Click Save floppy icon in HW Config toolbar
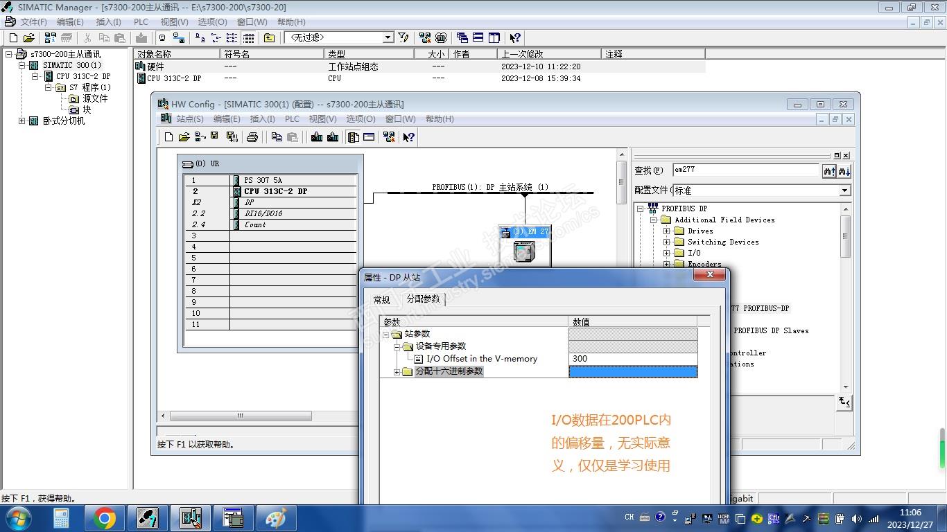 pos(215,136)
